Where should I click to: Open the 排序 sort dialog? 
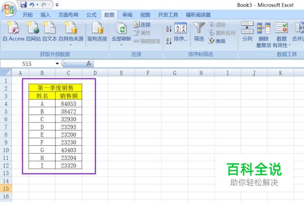[x=181, y=32]
